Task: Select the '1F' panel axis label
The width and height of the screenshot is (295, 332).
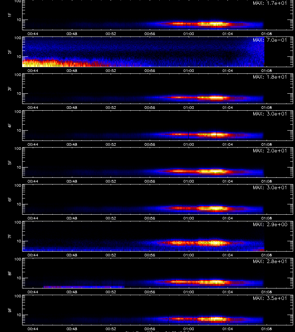Action: pyautogui.click(x=10, y=15)
